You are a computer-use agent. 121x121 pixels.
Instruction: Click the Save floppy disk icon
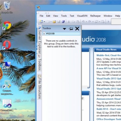59,22
